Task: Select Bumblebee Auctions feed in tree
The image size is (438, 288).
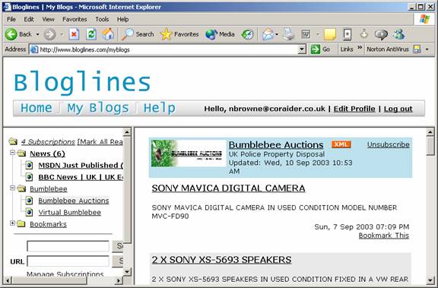Action: pyautogui.click(x=74, y=201)
